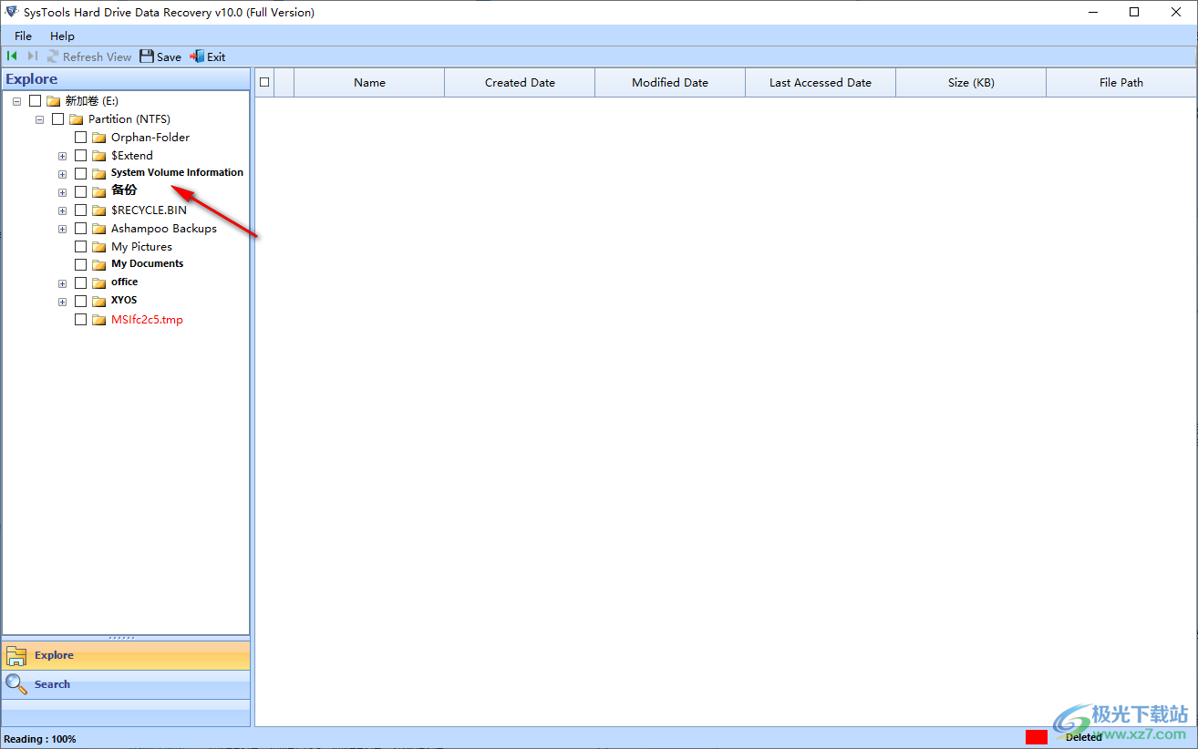
Task: Click folder icon of Partition (NTFS)
Action: click(77, 119)
